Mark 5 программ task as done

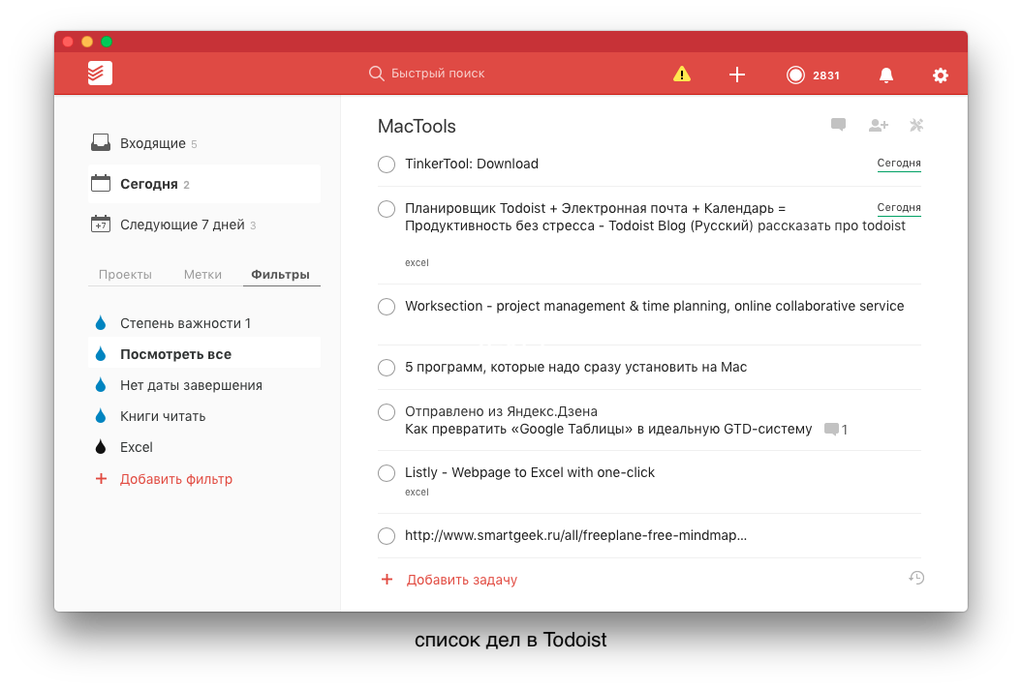[387, 368]
